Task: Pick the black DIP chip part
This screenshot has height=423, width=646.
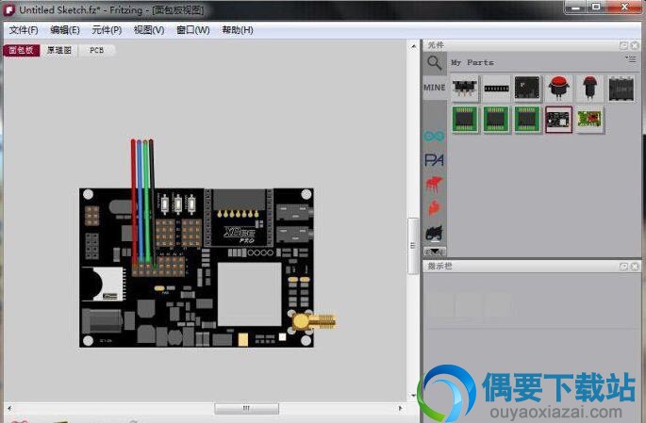Action: pyautogui.click(x=621, y=88)
